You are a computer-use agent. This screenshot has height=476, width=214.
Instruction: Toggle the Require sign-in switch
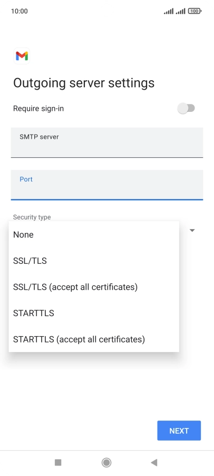tap(186, 108)
